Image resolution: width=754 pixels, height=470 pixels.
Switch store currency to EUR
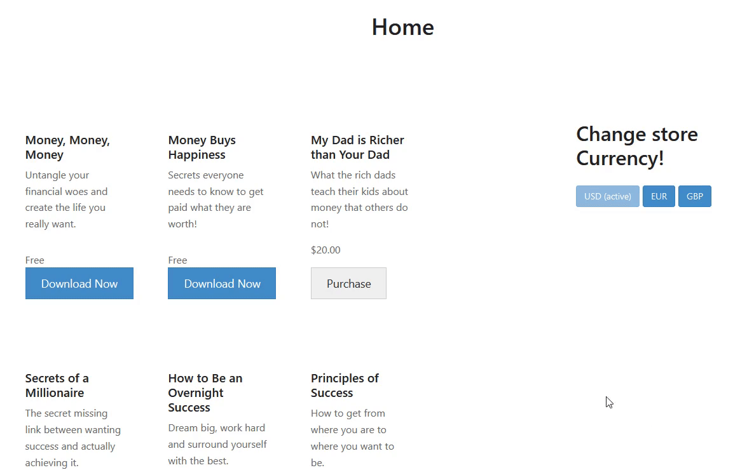point(659,196)
